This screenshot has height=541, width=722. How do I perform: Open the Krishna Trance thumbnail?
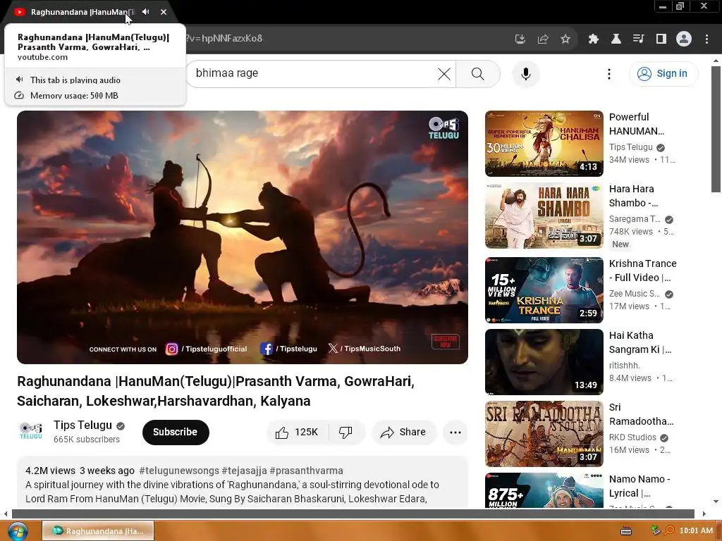click(544, 290)
